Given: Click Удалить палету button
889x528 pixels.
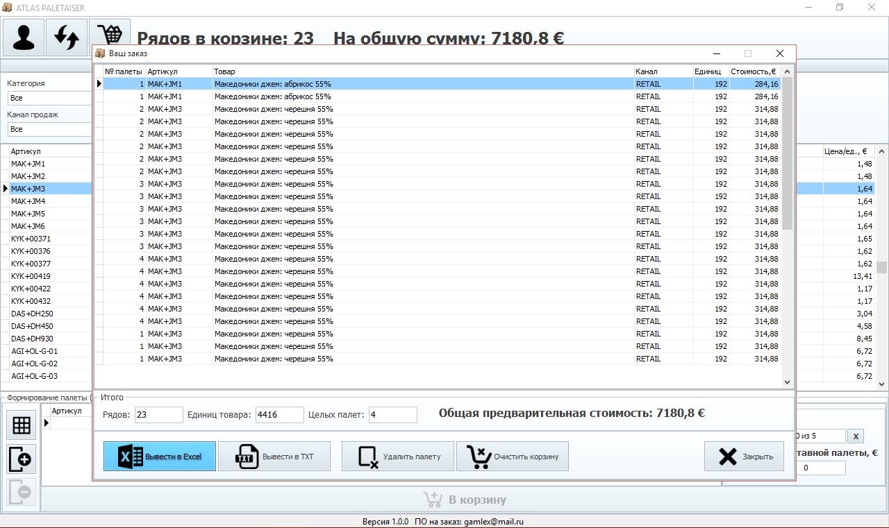Looking at the screenshot, I should [398, 457].
